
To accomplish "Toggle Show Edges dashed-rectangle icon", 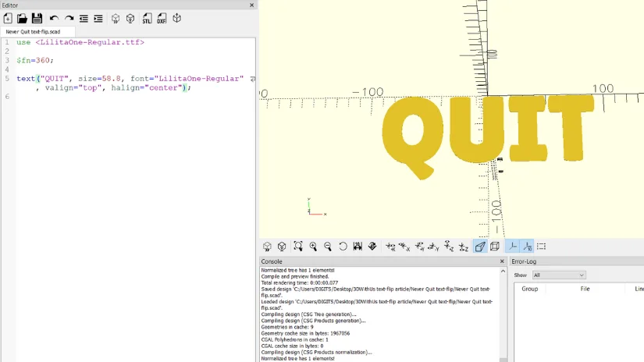I will (x=541, y=247).
